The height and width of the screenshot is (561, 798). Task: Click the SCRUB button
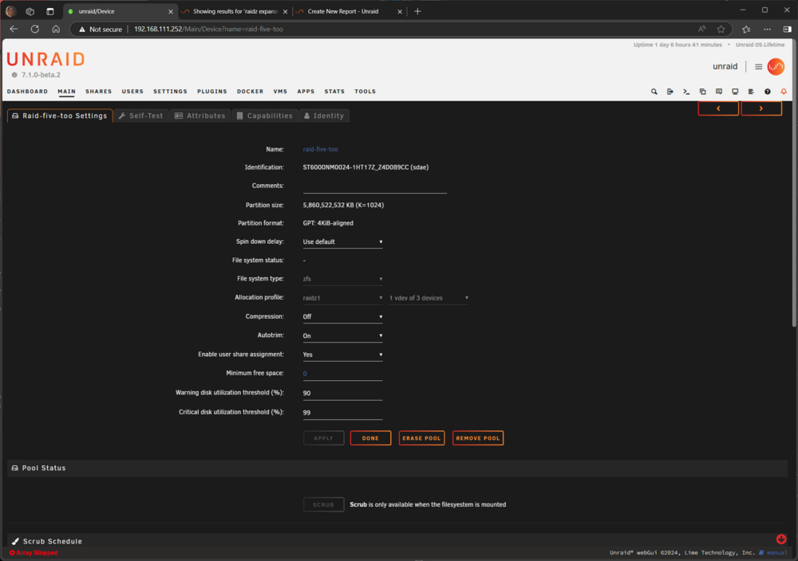(x=323, y=504)
